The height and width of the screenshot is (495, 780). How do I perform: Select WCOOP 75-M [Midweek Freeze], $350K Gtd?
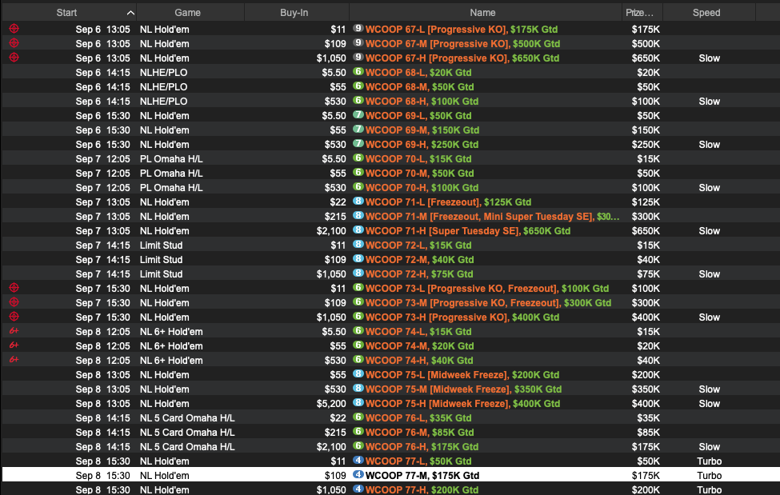[464, 389]
